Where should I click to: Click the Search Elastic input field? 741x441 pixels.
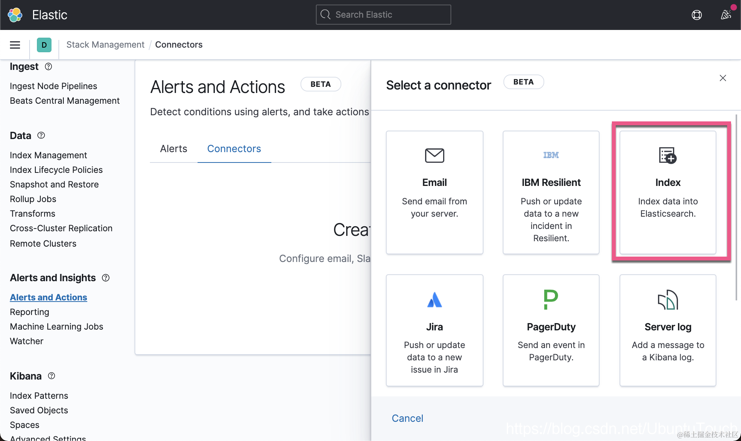coord(383,15)
